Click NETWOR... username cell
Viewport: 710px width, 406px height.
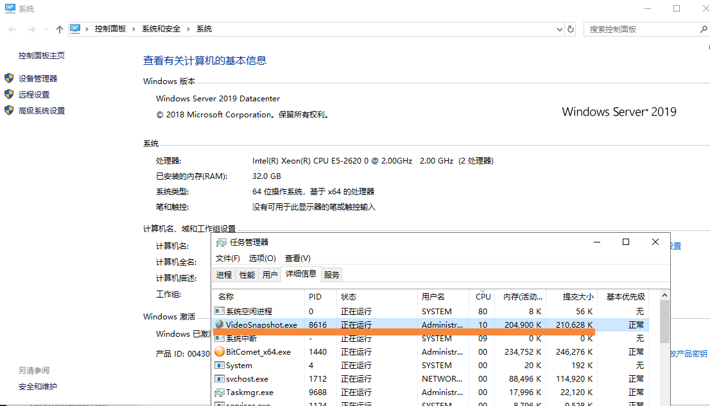coord(442,379)
